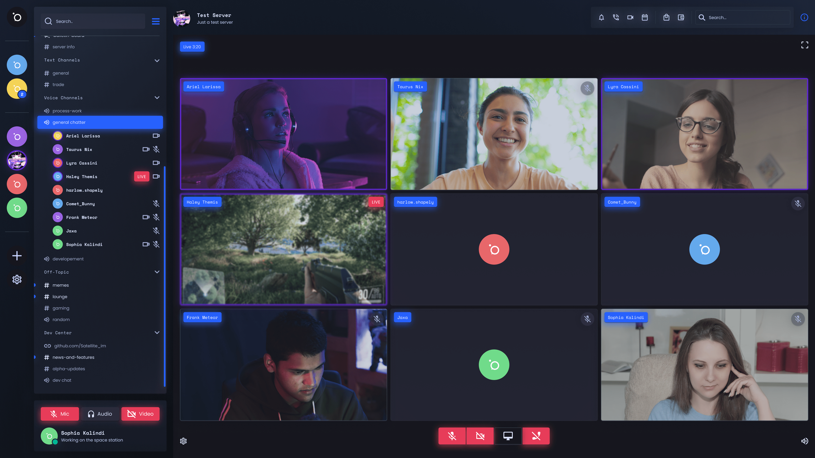The width and height of the screenshot is (815, 458).
Task: Toggle the Audio headphones button
Action: pos(100,414)
